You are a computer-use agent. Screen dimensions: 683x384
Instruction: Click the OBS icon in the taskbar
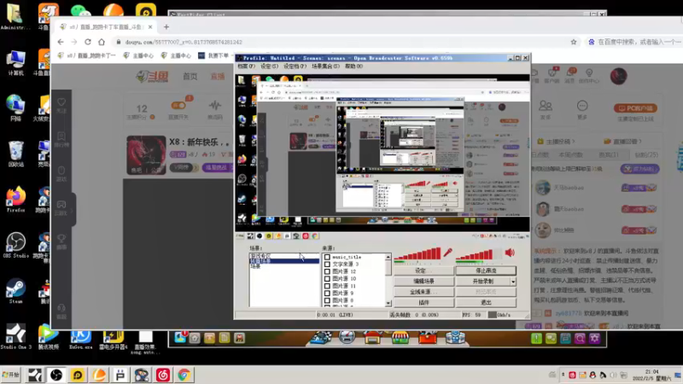click(56, 375)
